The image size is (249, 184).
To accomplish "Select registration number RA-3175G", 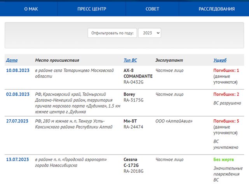I will pyautogui.click(x=133, y=100).
